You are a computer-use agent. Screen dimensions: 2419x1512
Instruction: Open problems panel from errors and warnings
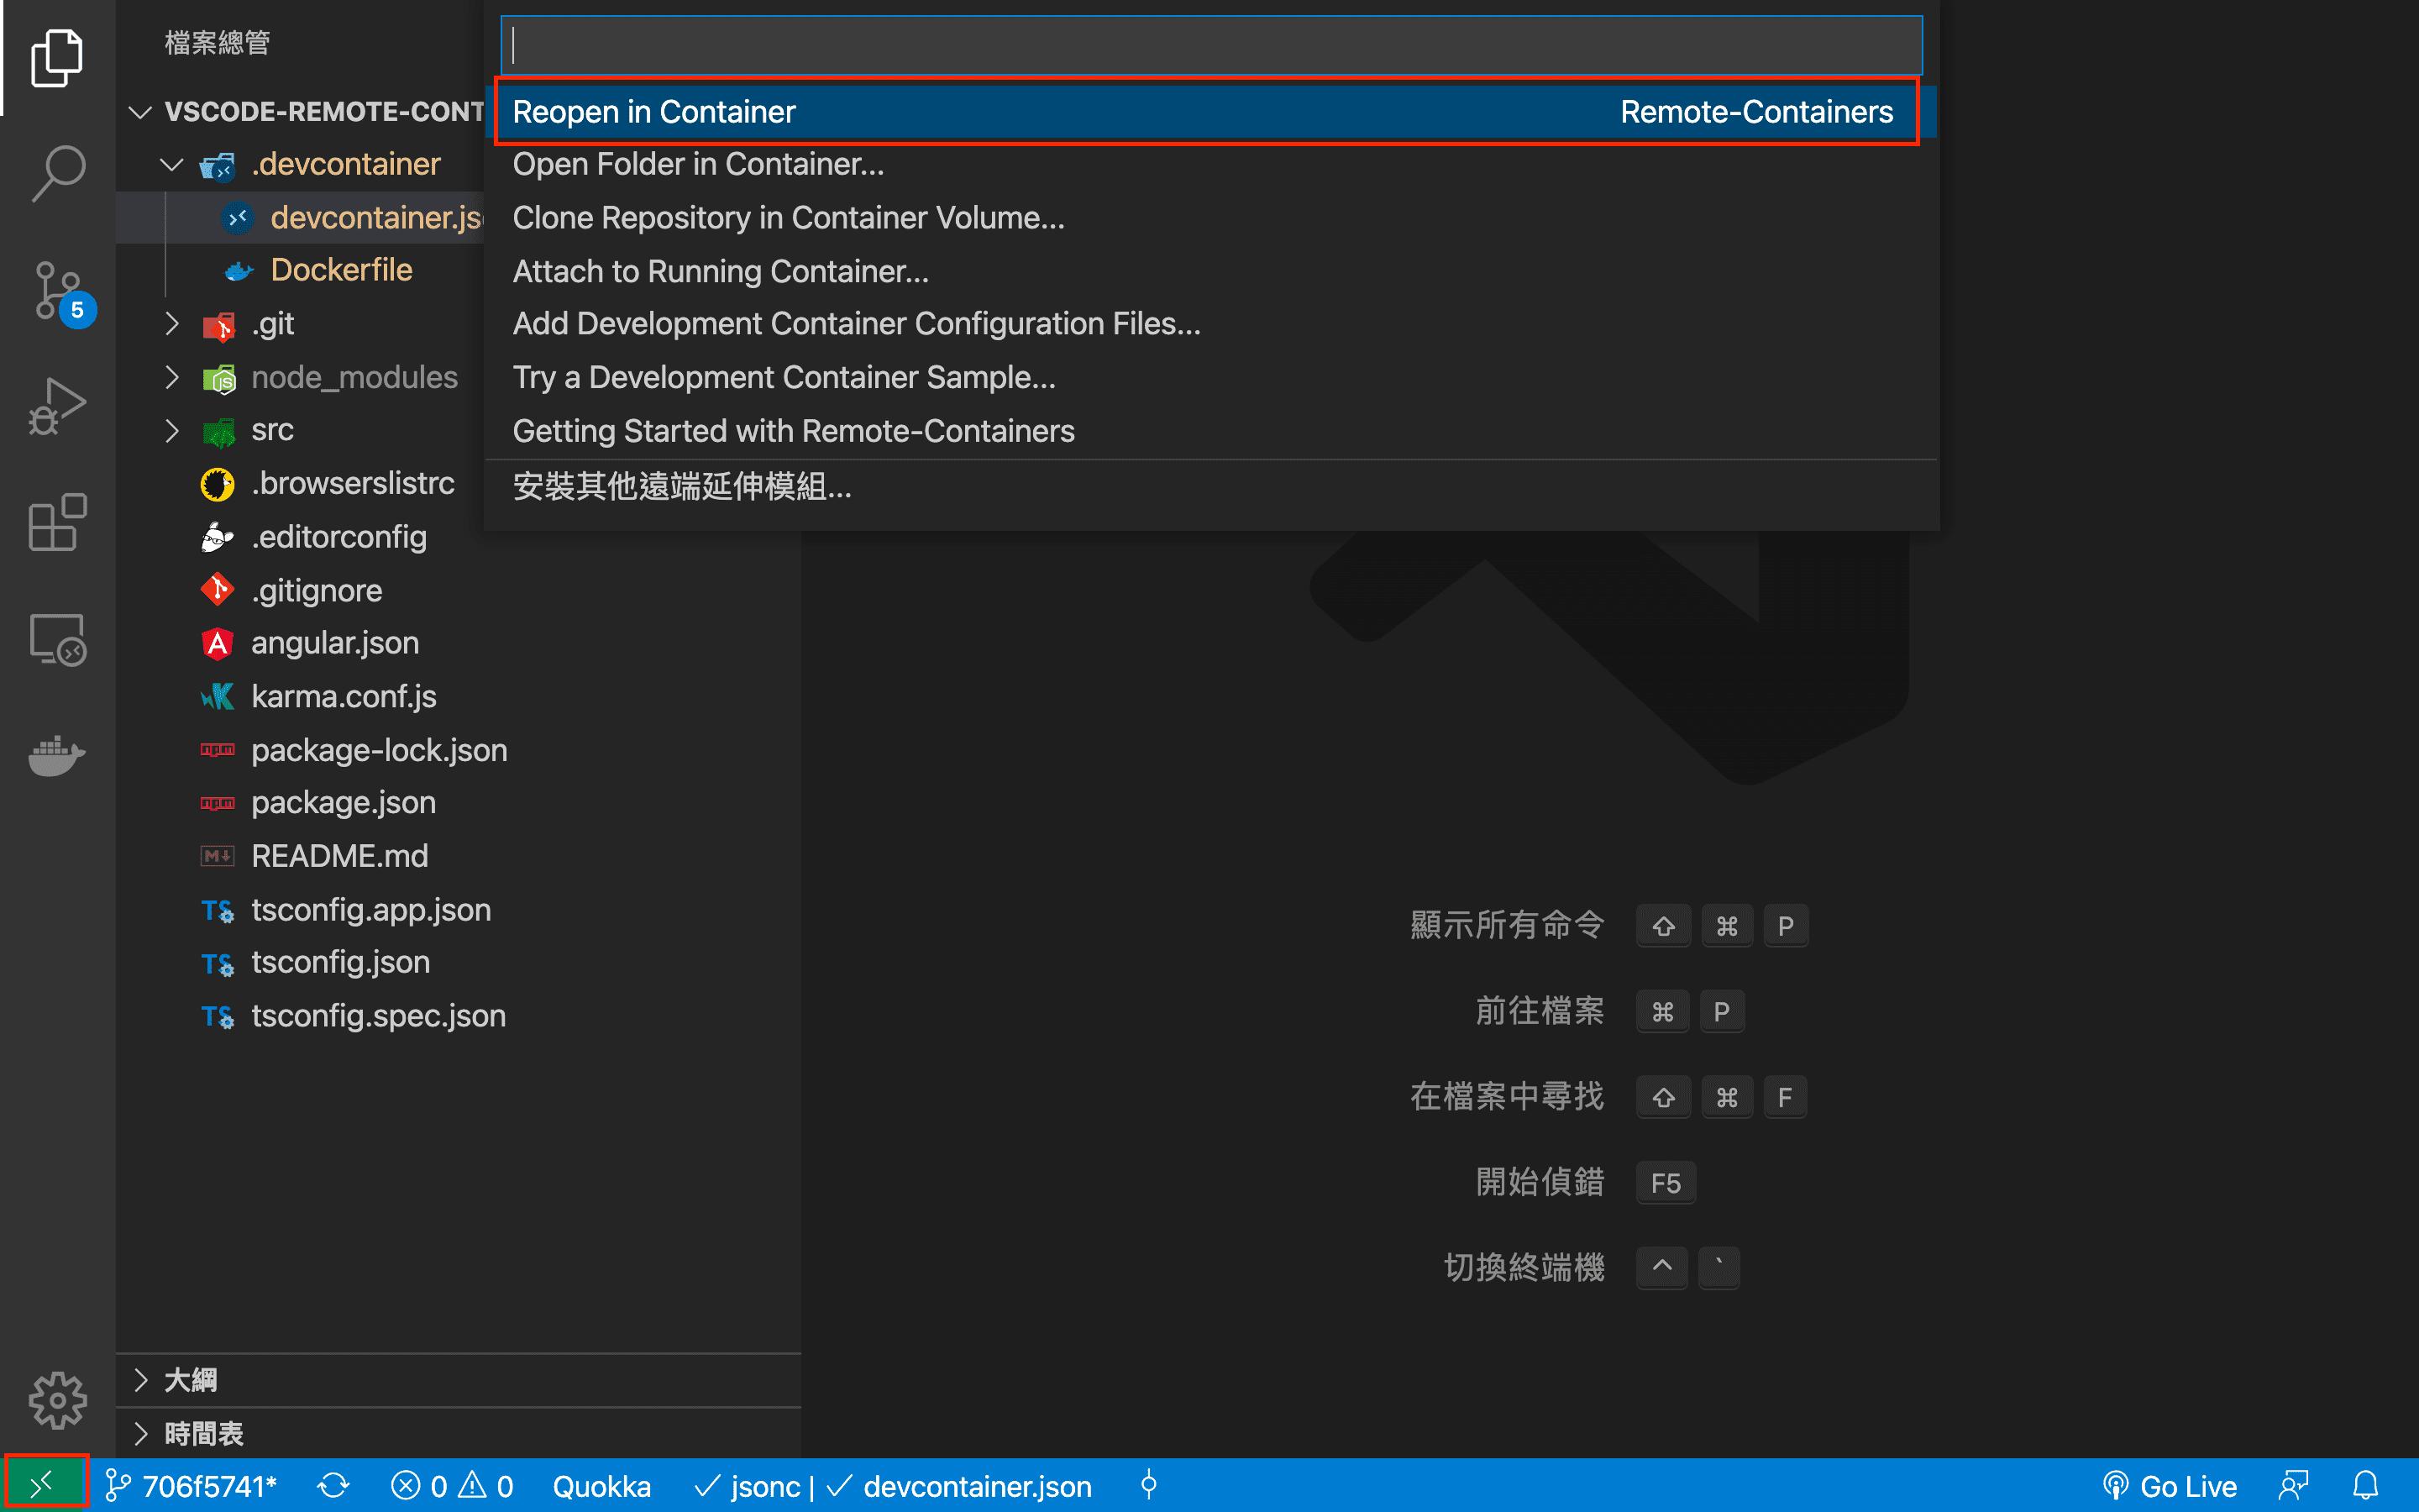pos(452,1486)
